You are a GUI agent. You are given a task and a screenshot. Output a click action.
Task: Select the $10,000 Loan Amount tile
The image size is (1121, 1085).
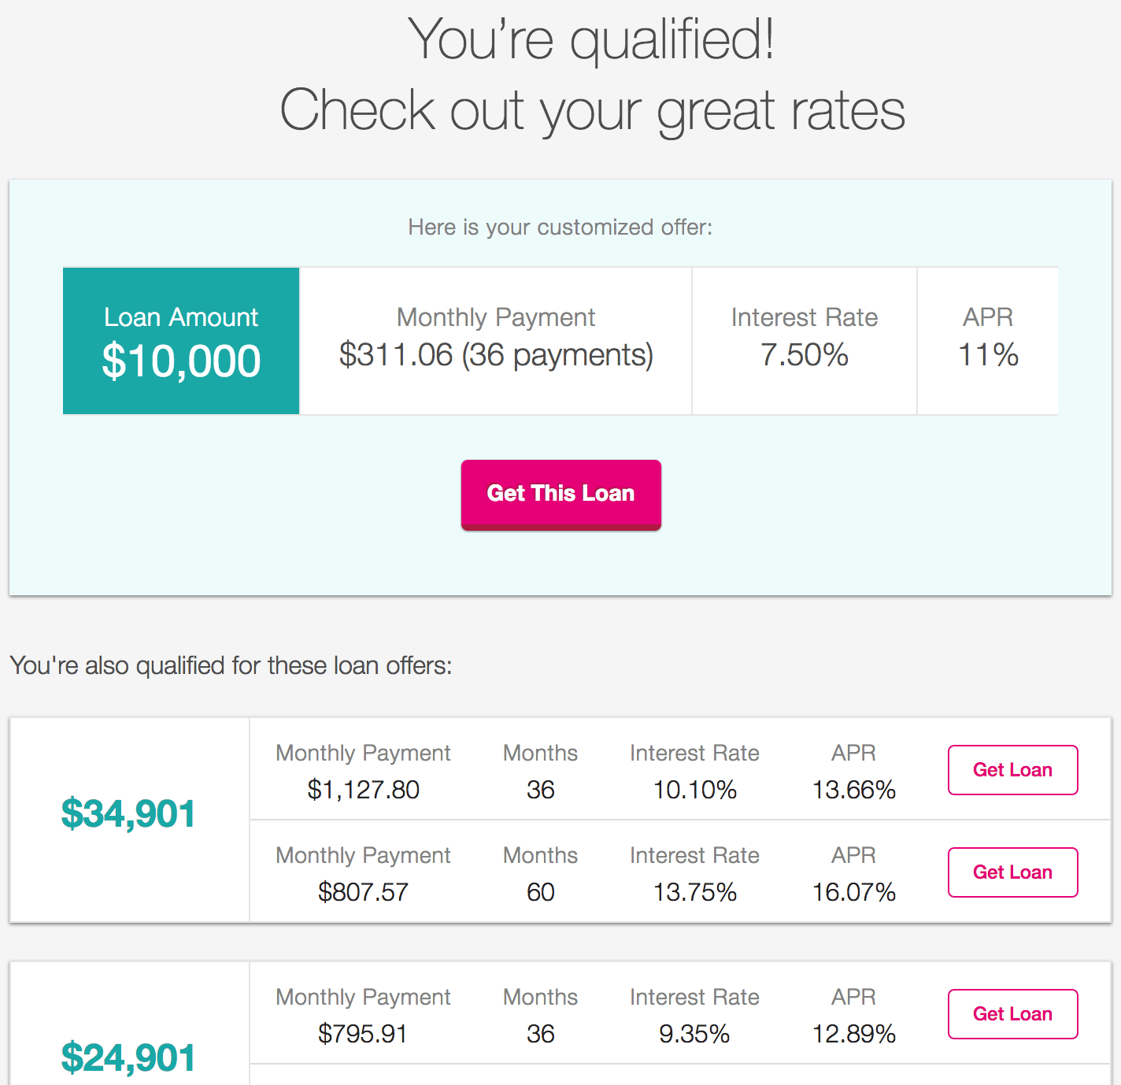(181, 341)
